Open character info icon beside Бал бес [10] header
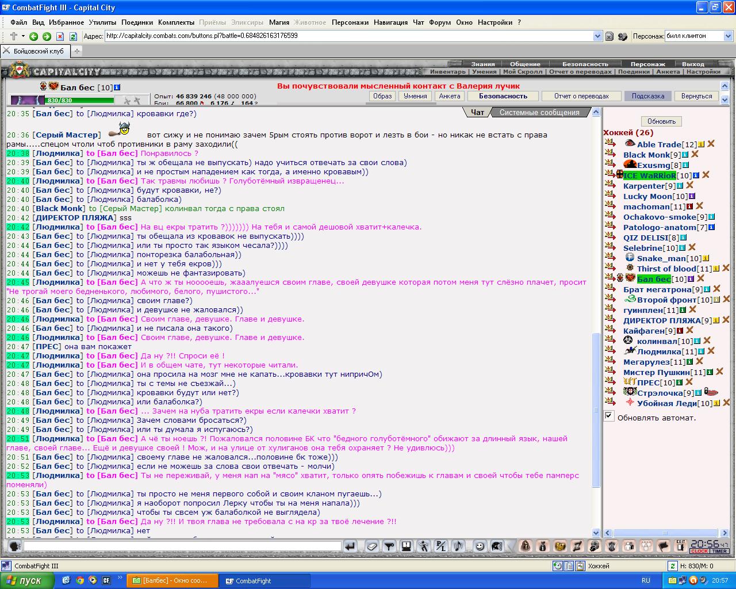736x589 pixels. (117, 87)
